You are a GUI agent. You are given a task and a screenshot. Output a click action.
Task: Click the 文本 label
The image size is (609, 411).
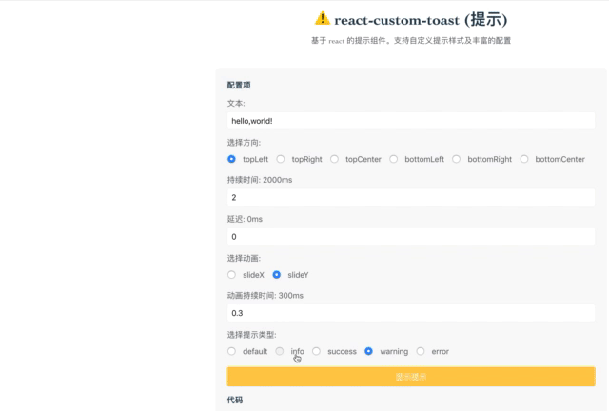coord(236,104)
